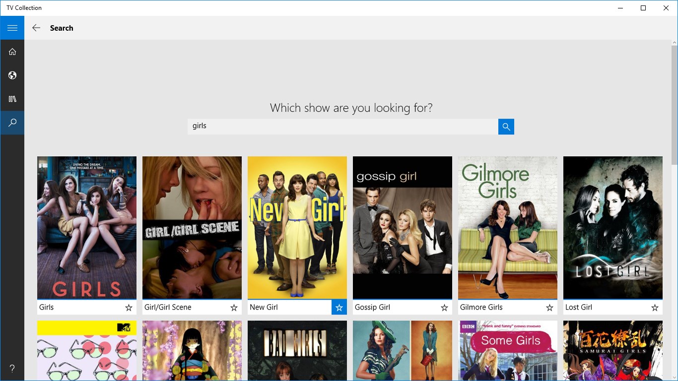
Task: Unfavorite New Girl with blue star
Action: coord(339,308)
